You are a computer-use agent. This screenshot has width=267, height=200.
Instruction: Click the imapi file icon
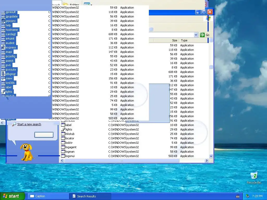point(3,52)
